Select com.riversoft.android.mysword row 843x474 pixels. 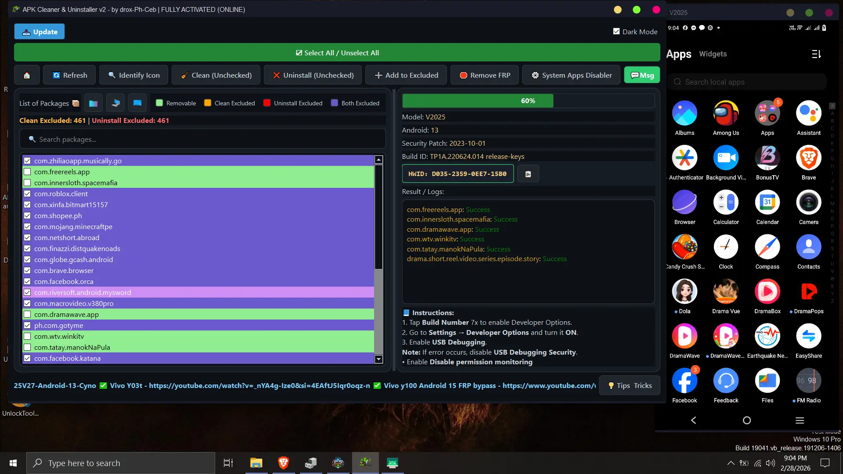click(198, 292)
